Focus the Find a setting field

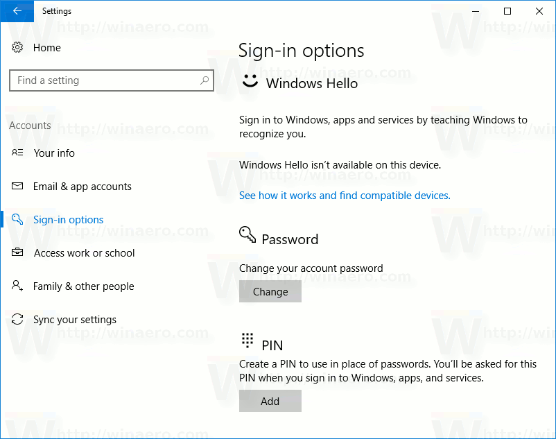(112, 80)
